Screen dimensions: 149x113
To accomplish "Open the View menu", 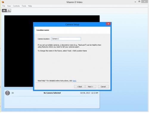I will pyautogui.click(x=9, y=6).
